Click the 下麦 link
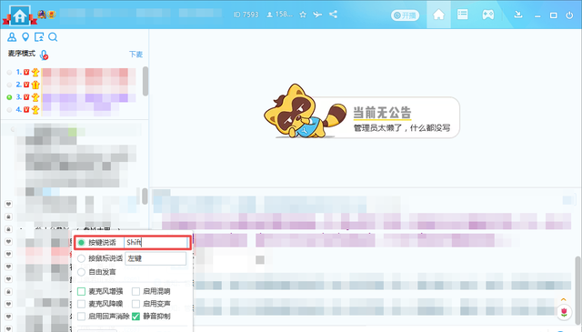 click(135, 55)
